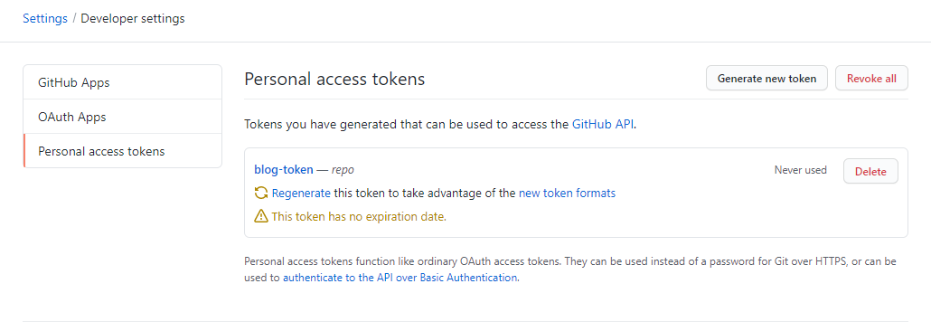Delete the blog-token token
The image size is (931, 331).
(870, 171)
